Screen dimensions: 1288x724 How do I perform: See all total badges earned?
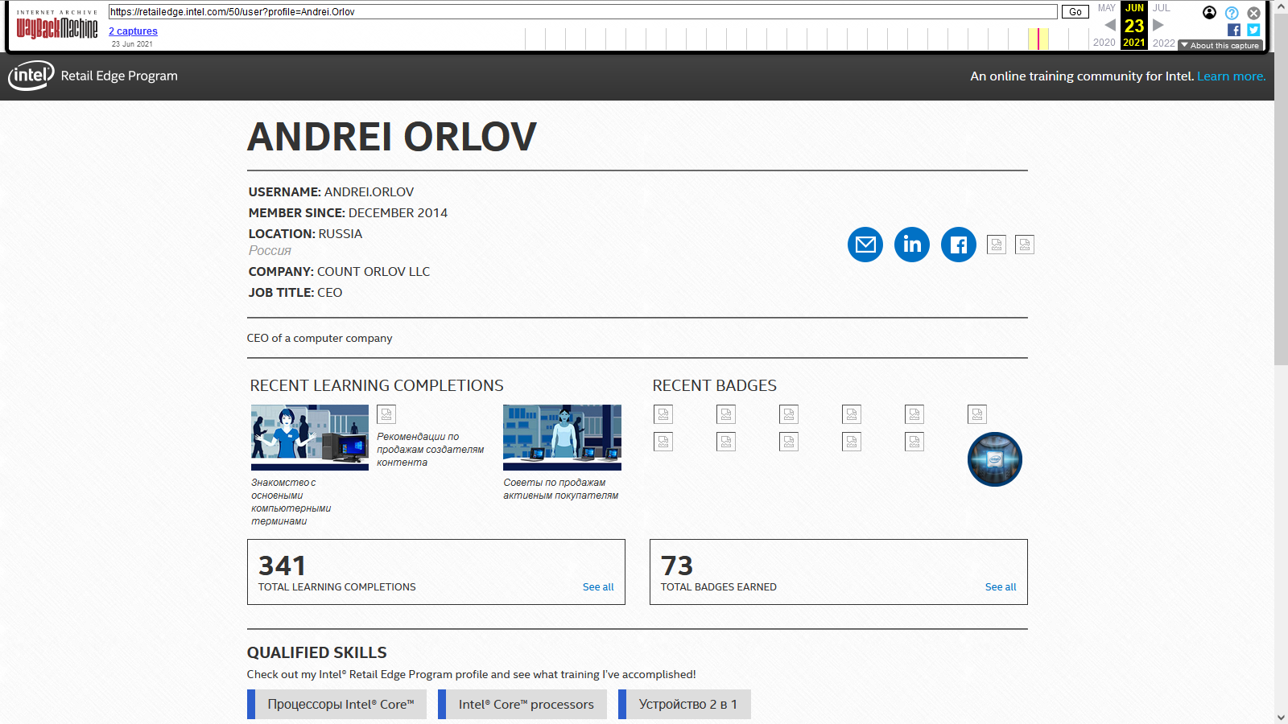[1001, 587]
